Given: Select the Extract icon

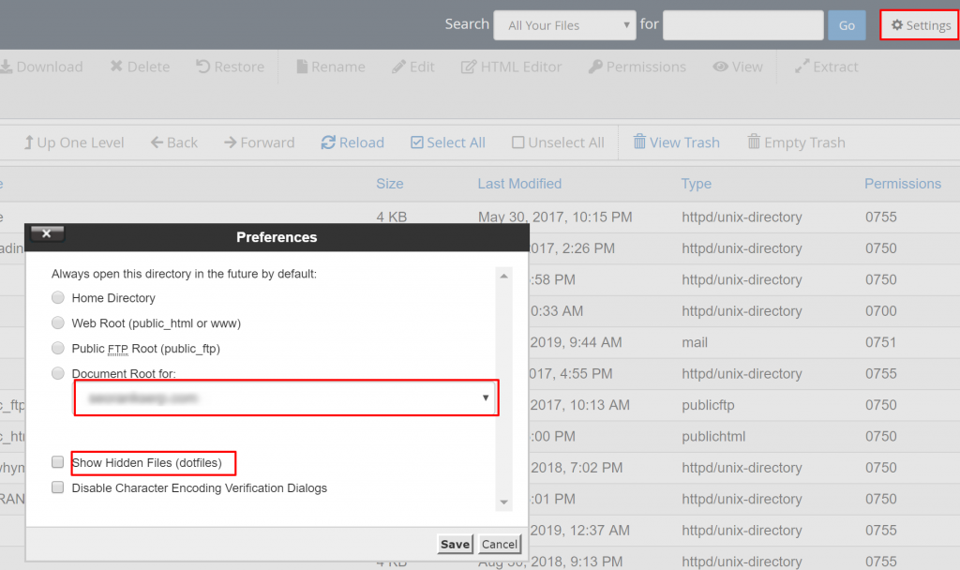Looking at the screenshot, I should (x=826, y=67).
